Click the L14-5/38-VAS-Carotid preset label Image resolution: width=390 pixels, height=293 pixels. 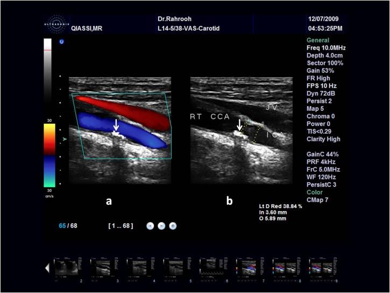(194, 28)
